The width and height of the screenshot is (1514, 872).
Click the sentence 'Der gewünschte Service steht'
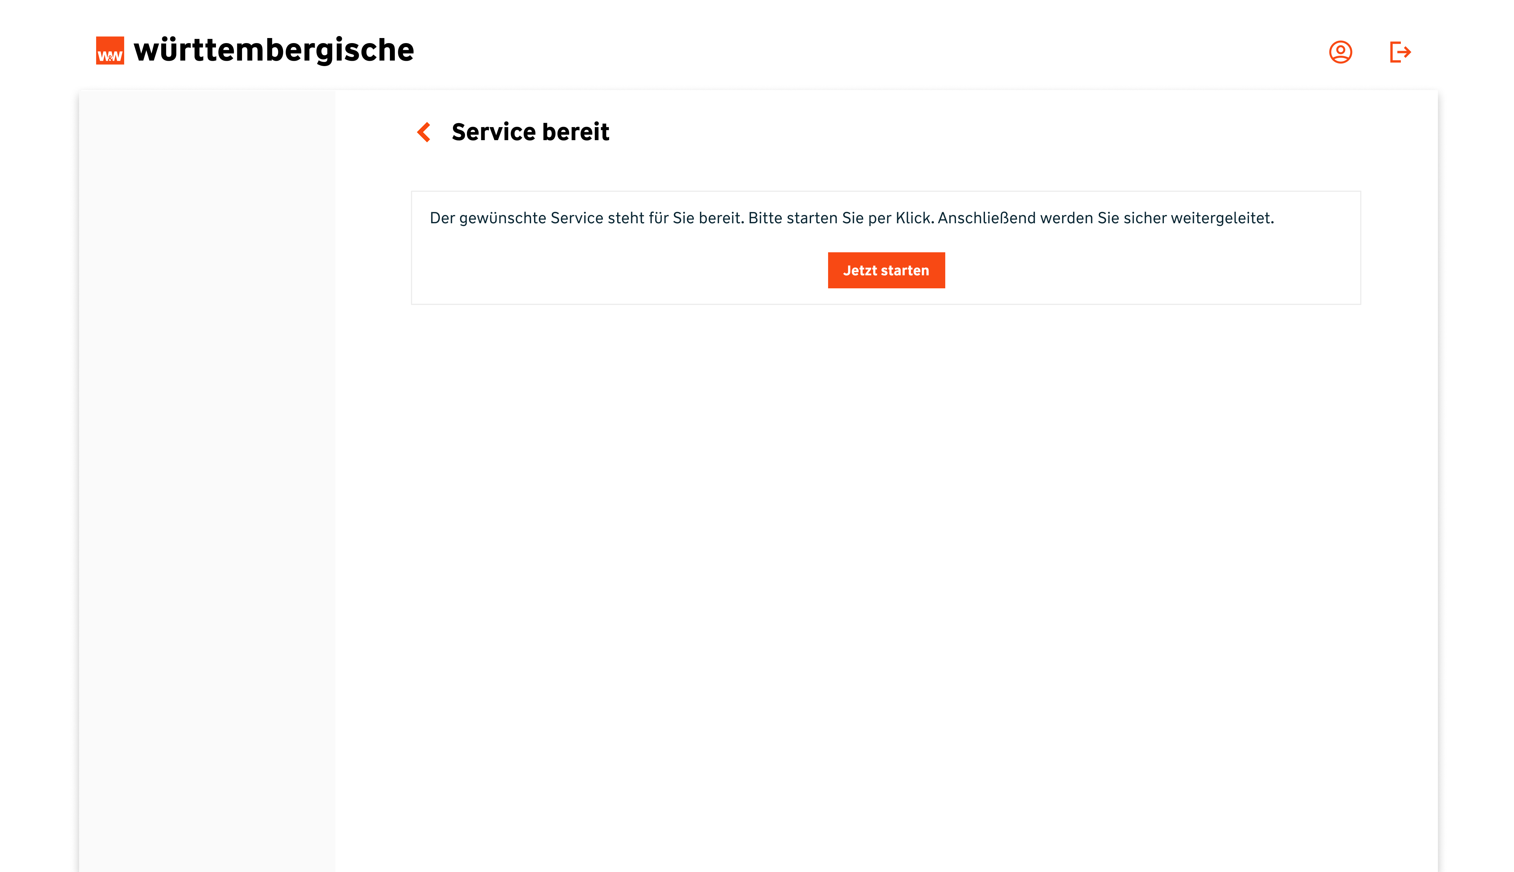[537, 218]
